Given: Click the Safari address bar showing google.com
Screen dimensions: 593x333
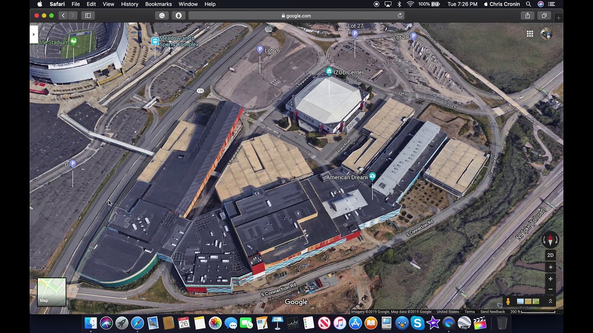Looking at the screenshot, I should tap(296, 16).
